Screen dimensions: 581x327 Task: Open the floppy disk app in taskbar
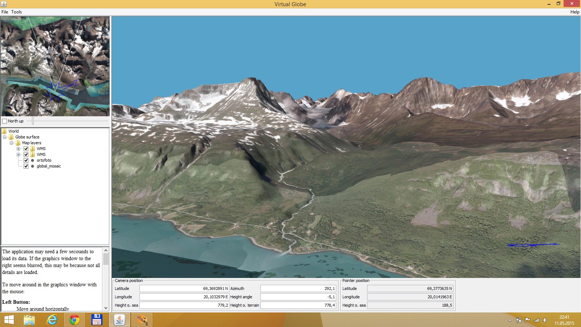pyautogui.click(x=97, y=320)
